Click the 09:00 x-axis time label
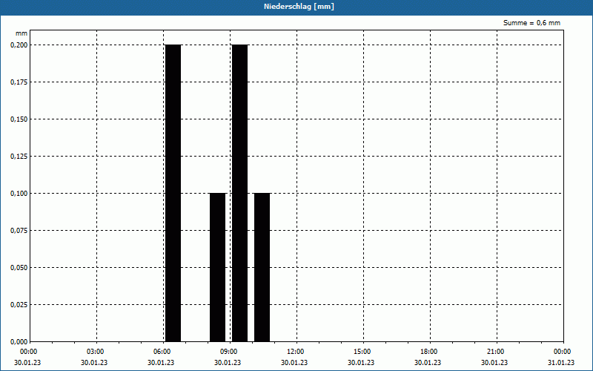This screenshot has width=593, height=371. [x=229, y=352]
